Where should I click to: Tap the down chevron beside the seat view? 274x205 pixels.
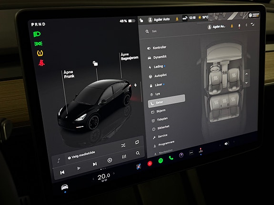click(x=246, y=83)
